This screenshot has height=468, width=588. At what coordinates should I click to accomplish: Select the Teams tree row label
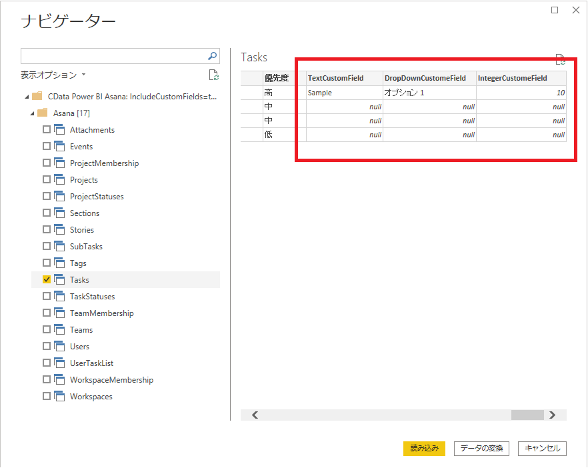point(81,330)
